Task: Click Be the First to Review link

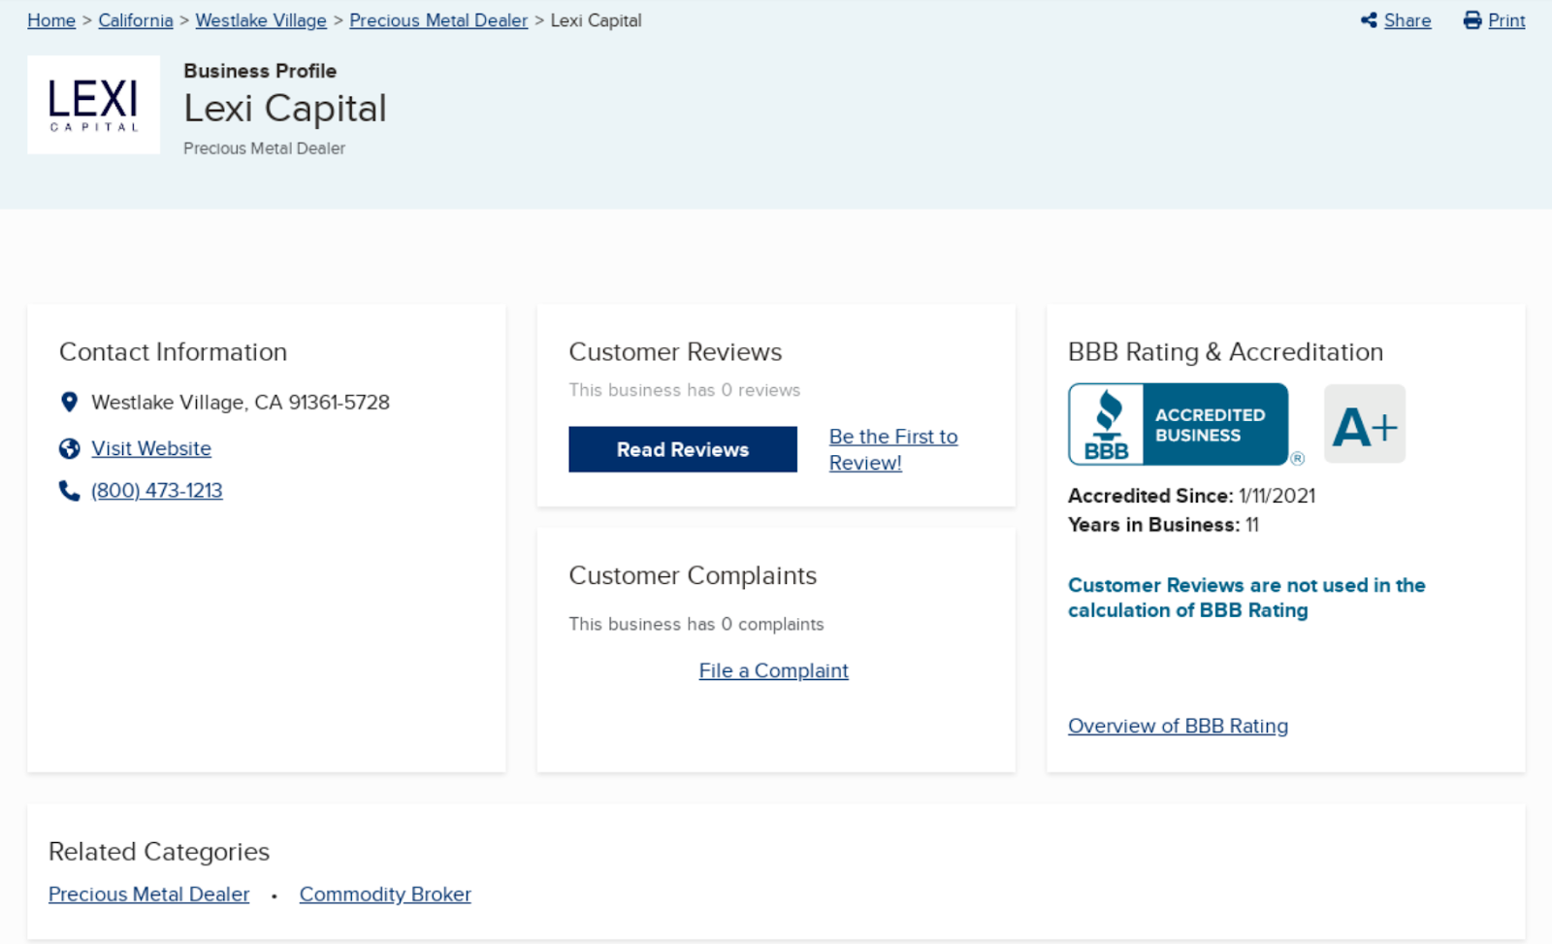Action: point(893,450)
